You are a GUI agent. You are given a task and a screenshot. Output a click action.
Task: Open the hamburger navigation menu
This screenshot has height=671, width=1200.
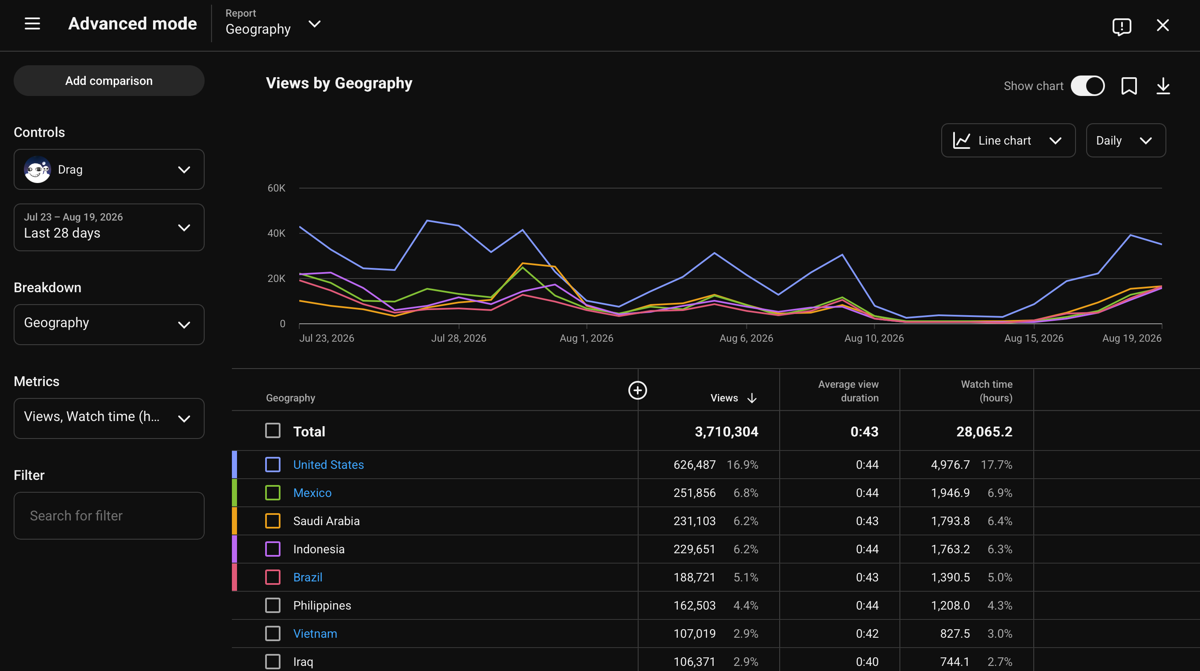point(32,24)
